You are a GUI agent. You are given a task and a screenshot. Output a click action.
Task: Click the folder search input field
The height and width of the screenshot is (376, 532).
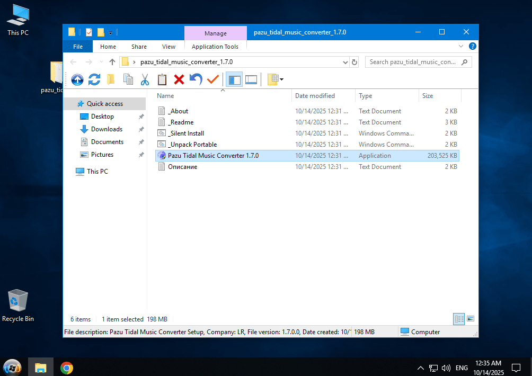click(x=412, y=62)
